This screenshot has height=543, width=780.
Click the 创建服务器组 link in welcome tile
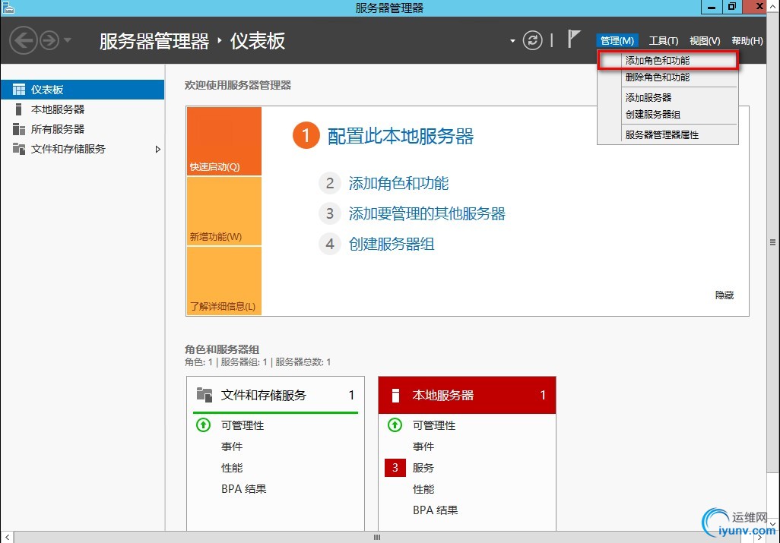pyautogui.click(x=392, y=244)
